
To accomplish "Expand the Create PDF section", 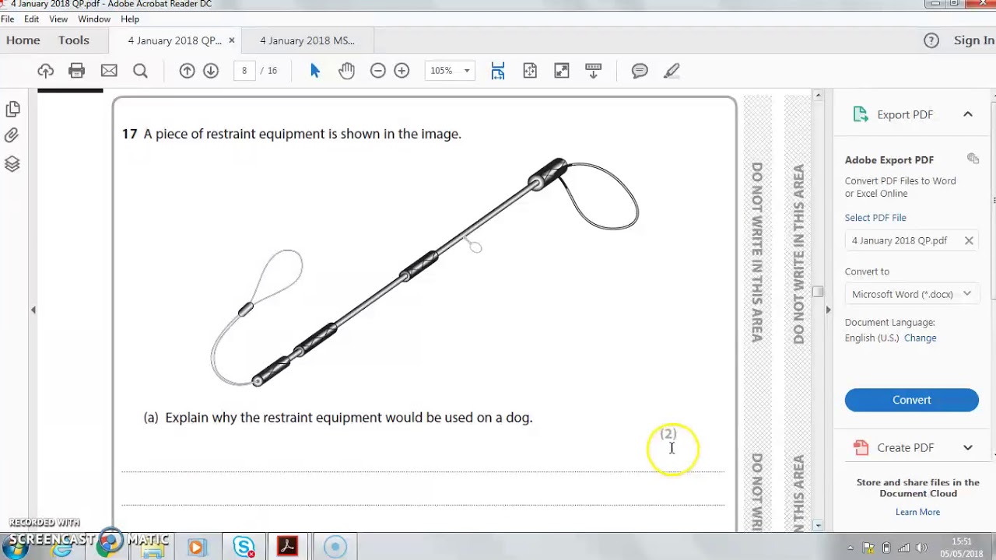I will (968, 448).
